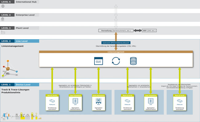Image resolution: width=200 pixels, height=122 pixels.
Task: Select the Level 3 Plant Level header
Action: [x=19, y=28]
